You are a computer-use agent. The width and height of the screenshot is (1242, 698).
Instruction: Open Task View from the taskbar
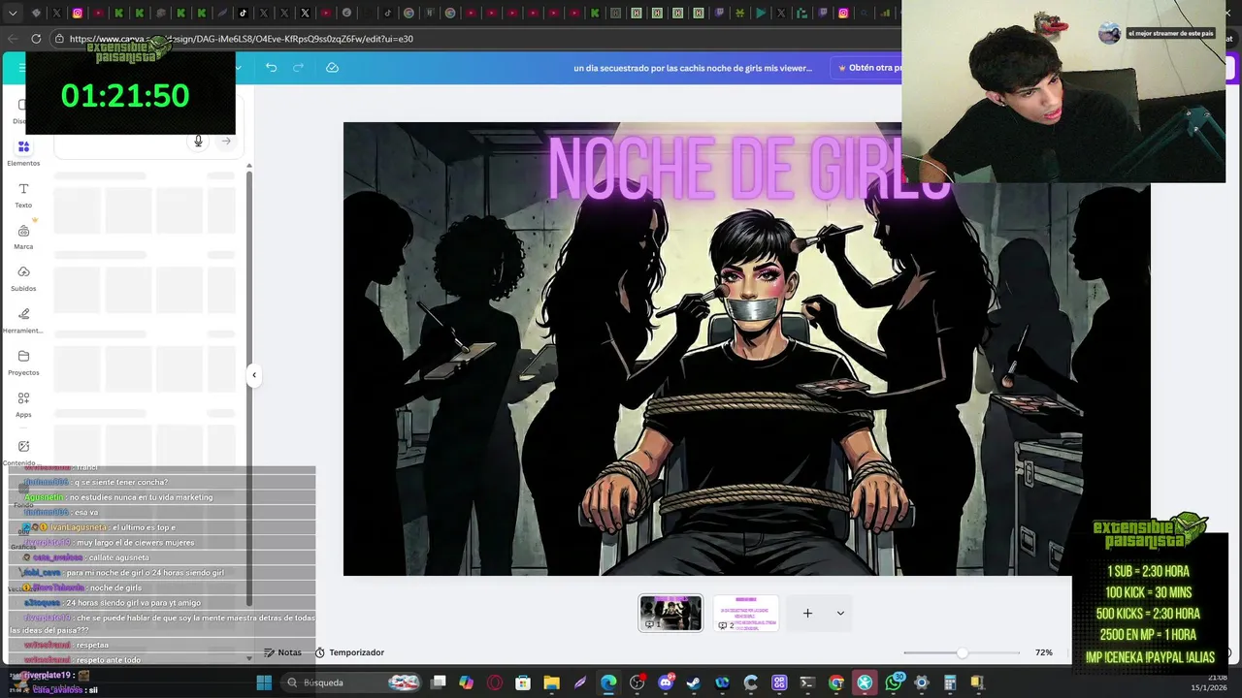click(438, 682)
